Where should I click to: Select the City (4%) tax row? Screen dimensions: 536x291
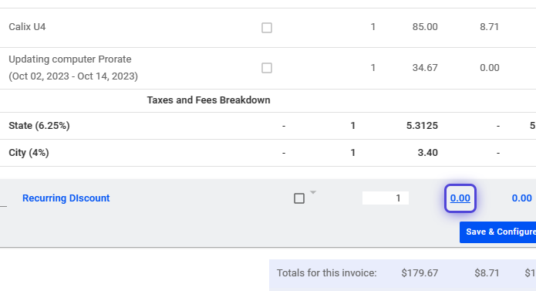pos(268,153)
